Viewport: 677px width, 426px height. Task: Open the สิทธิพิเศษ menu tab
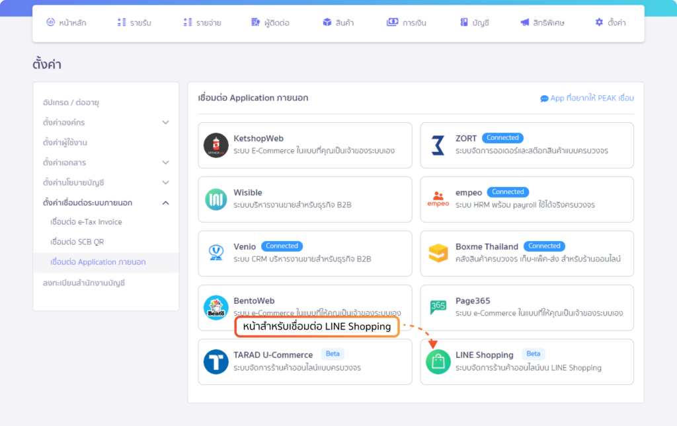tap(542, 22)
